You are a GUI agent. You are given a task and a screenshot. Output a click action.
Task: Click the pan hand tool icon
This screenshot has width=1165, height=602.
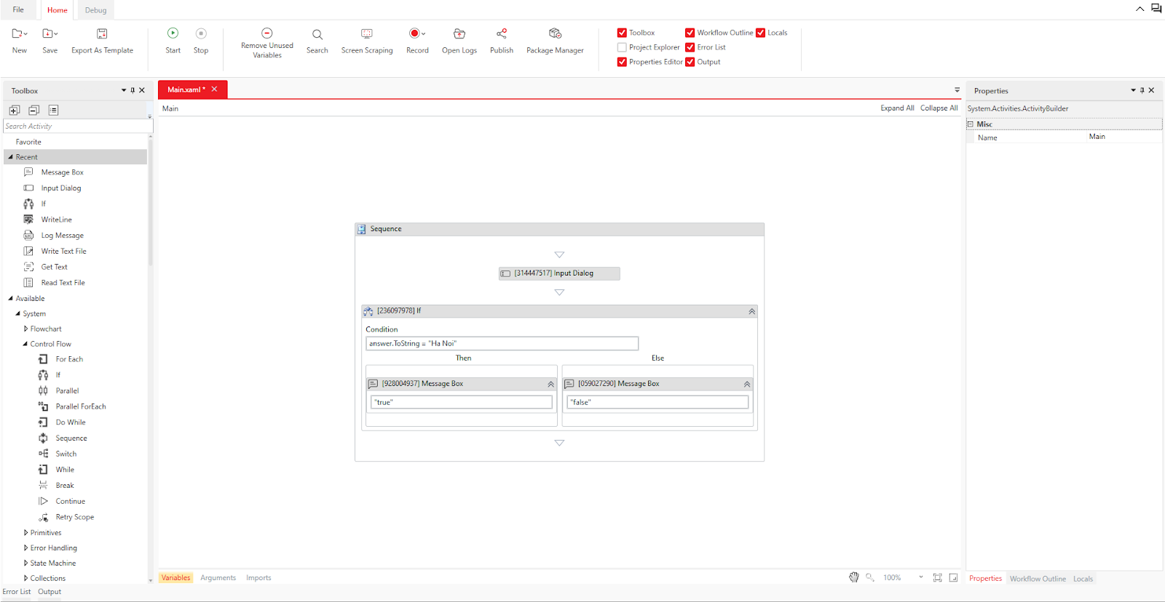[x=854, y=577]
